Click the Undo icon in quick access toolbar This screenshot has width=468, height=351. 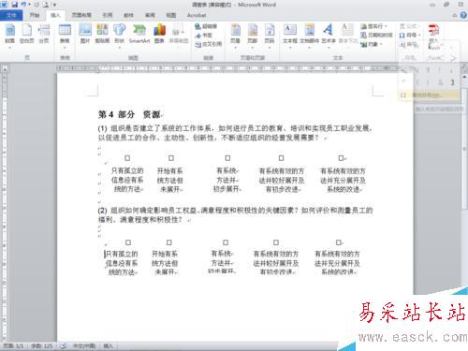(x=23, y=5)
